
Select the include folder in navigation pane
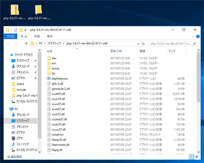[19, 90]
